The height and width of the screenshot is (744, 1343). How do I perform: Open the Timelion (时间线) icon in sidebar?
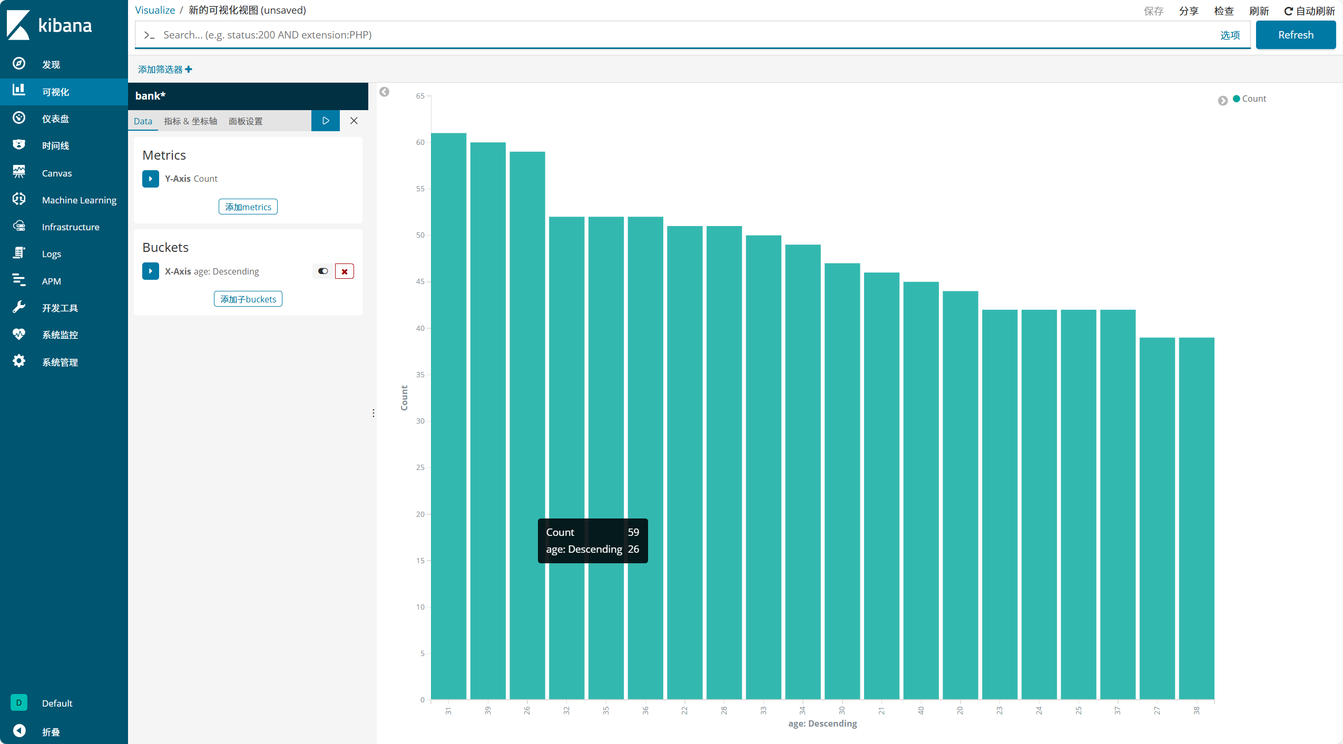point(19,145)
